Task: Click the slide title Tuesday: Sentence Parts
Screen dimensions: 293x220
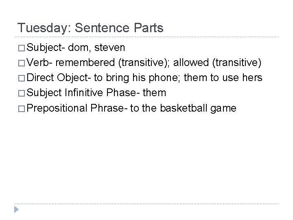Action: point(90,28)
